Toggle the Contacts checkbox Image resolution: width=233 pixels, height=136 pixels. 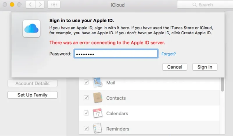(x=86, y=98)
